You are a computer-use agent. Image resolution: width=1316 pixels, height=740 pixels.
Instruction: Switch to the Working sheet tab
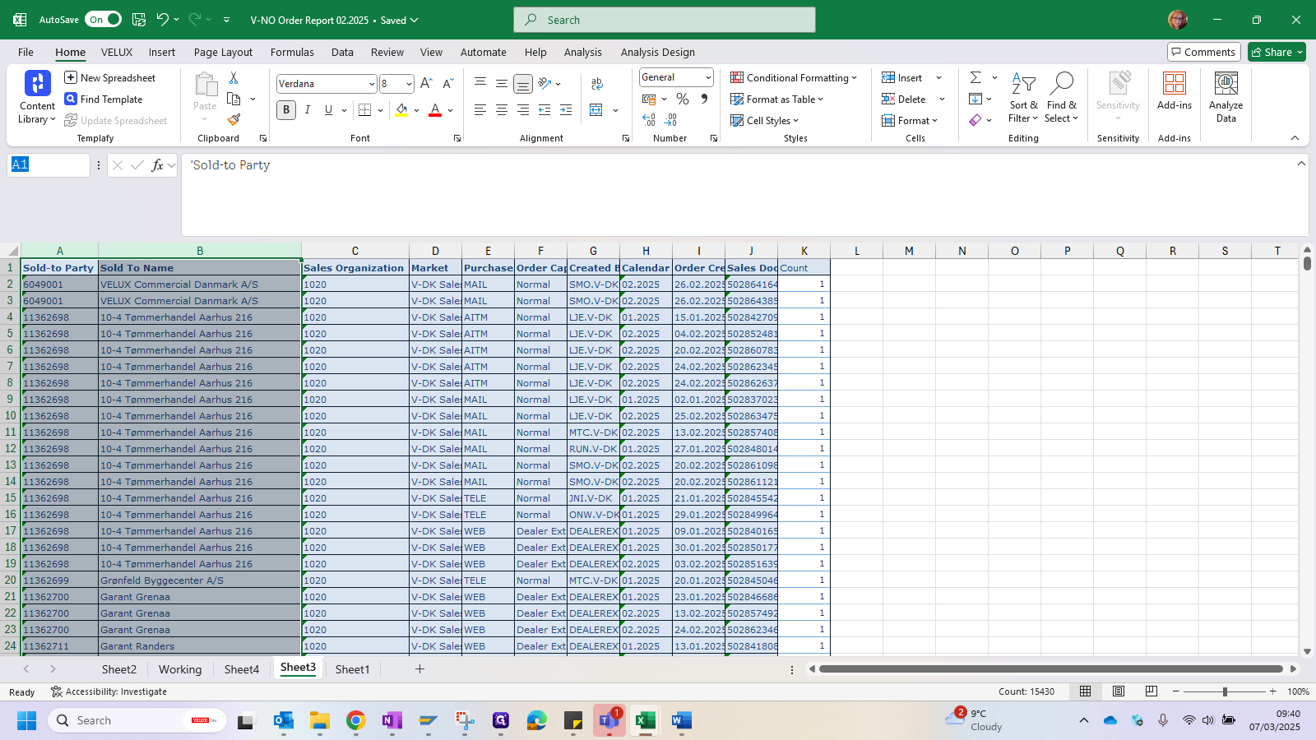(x=180, y=669)
